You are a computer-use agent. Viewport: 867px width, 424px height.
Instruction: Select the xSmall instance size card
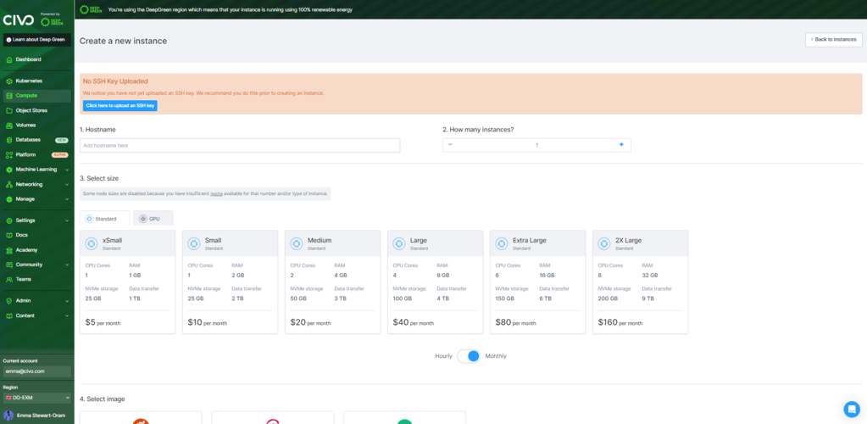click(128, 282)
